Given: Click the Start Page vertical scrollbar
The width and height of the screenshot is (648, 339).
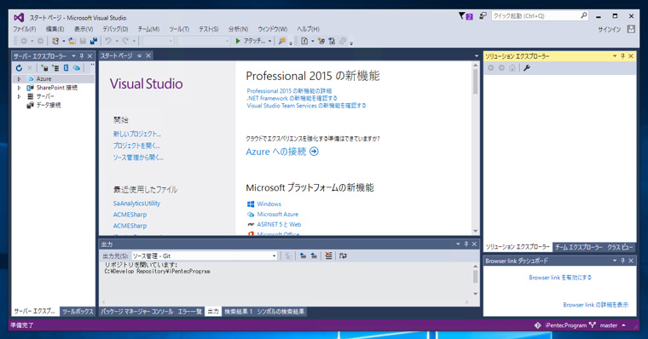Looking at the screenshot, I should (x=475, y=148).
